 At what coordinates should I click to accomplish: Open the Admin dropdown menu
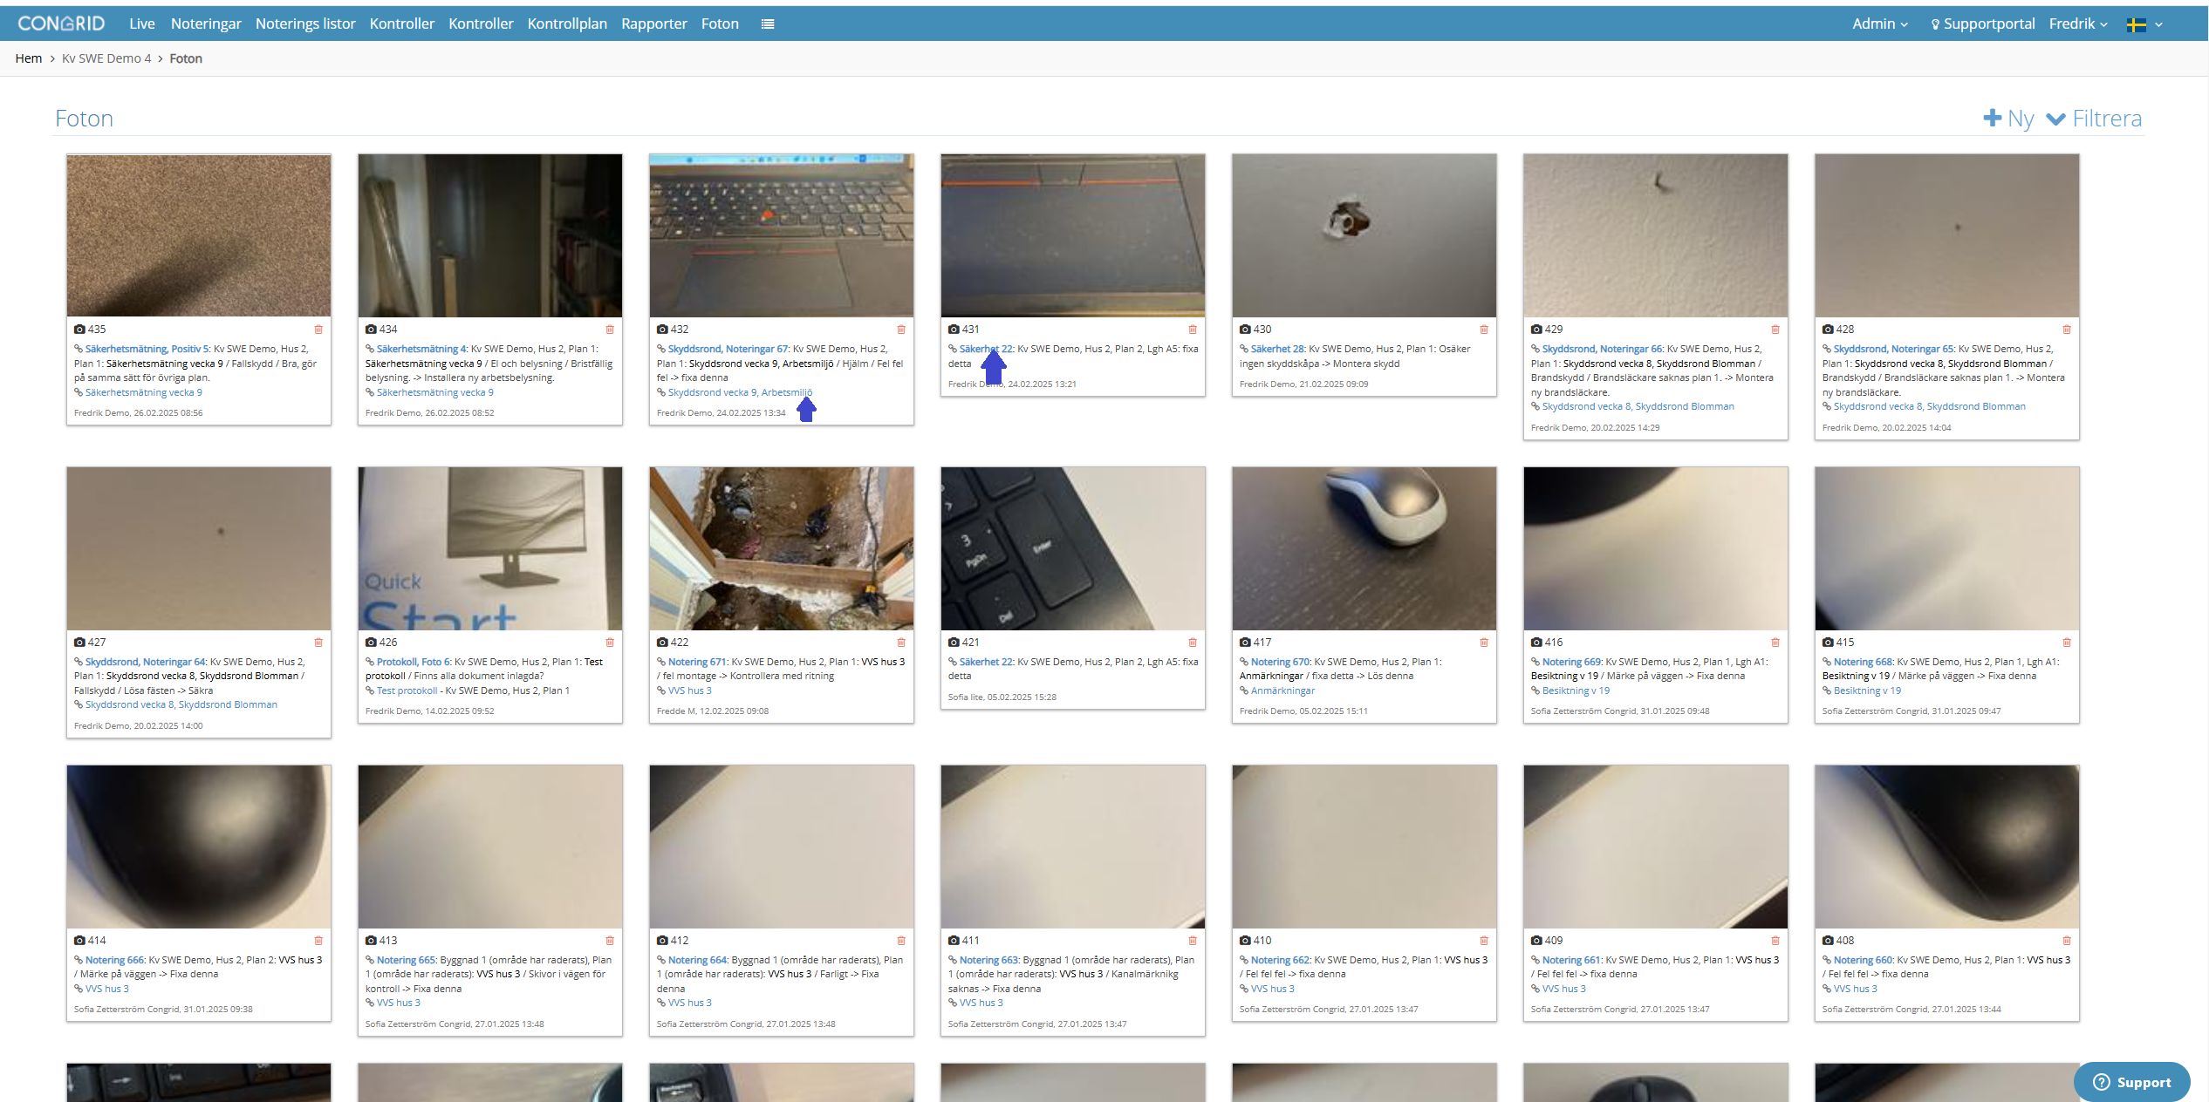click(1880, 24)
